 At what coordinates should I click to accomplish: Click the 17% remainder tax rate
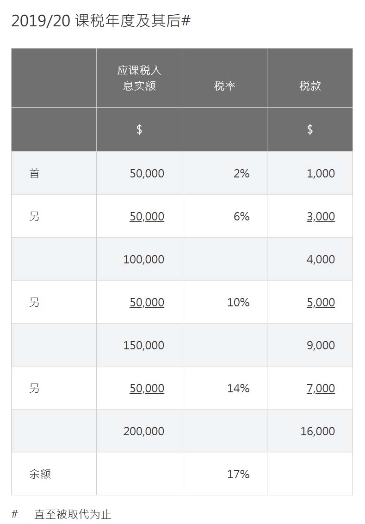239,474
